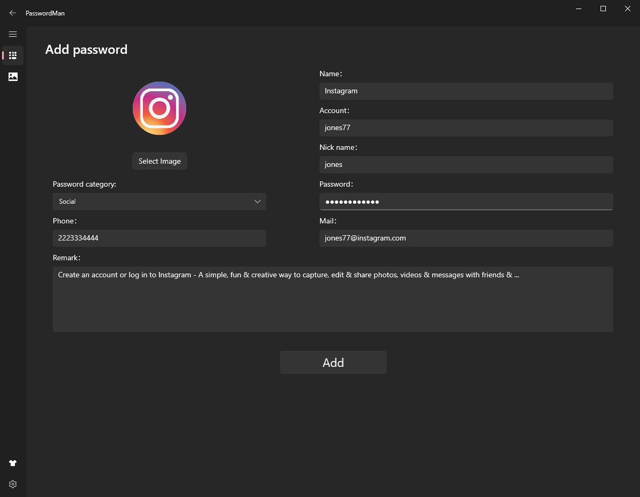Image resolution: width=640 pixels, height=497 pixels.
Task: Click the Remark label
Action: (x=67, y=258)
